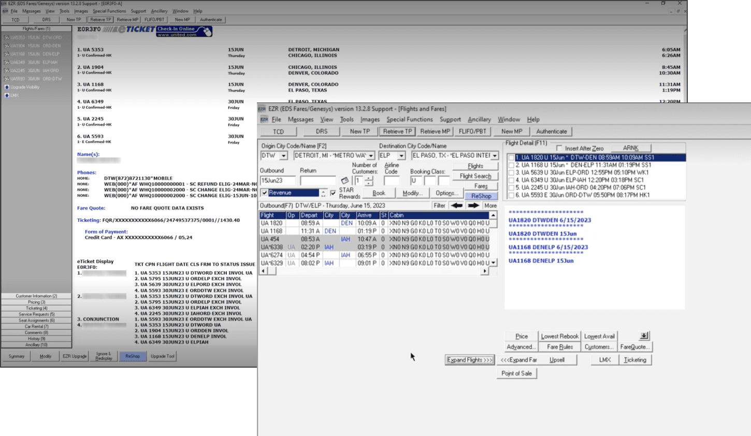This screenshot has height=436, width=751.
Task: Click the EZR icon left of File in front window
Action: [x=264, y=120]
